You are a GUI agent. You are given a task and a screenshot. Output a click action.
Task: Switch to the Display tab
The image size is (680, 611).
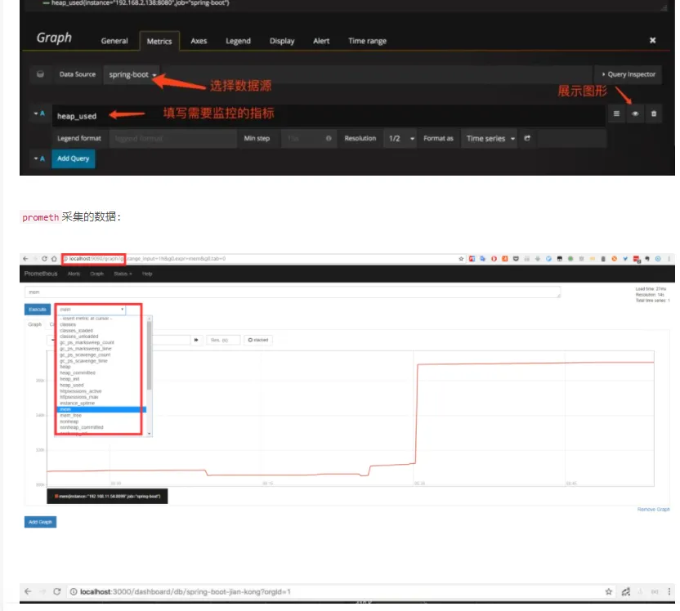(x=282, y=41)
